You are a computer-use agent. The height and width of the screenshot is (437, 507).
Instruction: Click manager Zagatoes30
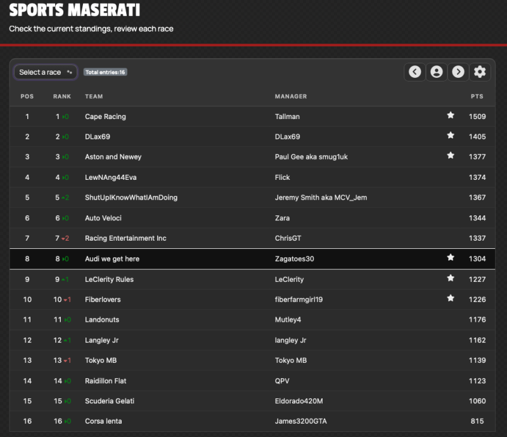coord(294,259)
